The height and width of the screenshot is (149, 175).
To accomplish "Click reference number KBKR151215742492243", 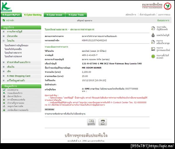I will click(x=94, y=40).
